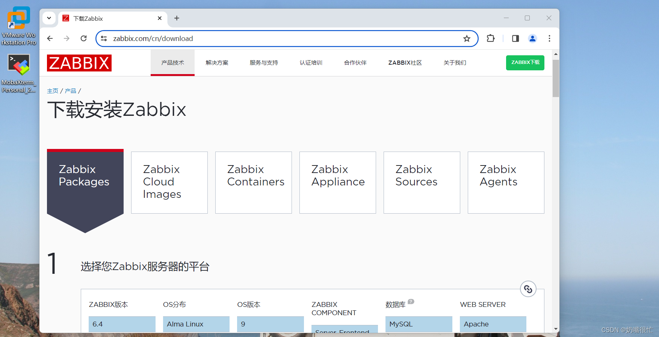Open the 关于我们 menu
The image size is (659, 337).
click(455, 63)
